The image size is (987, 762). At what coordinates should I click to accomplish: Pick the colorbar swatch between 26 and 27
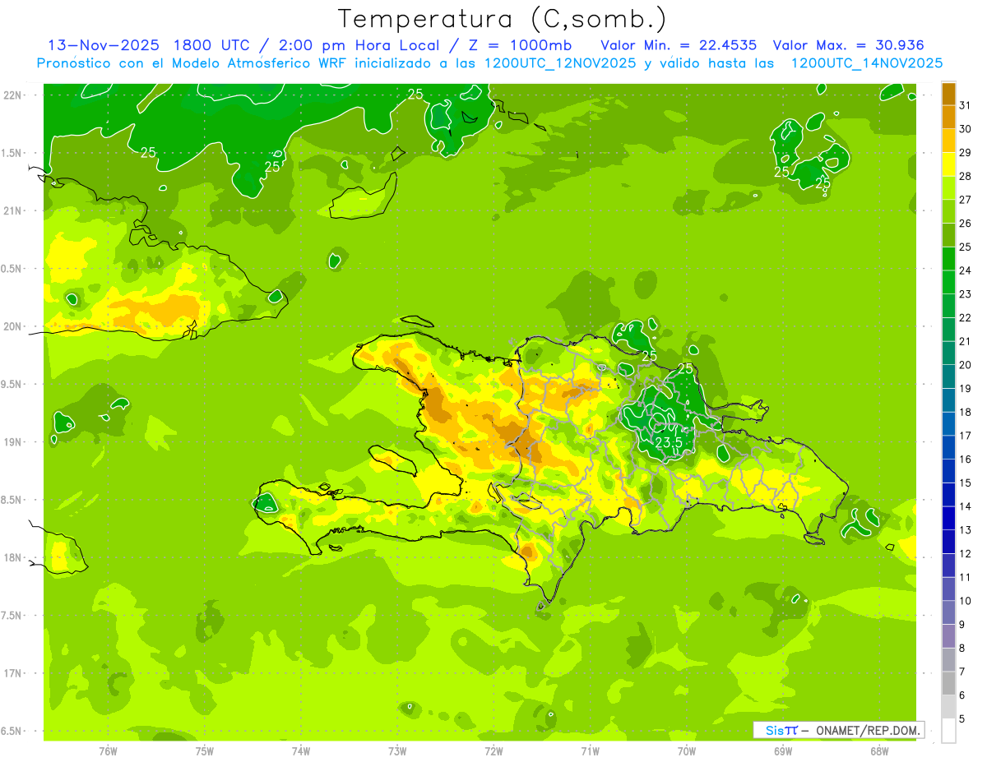pos(948,212)
